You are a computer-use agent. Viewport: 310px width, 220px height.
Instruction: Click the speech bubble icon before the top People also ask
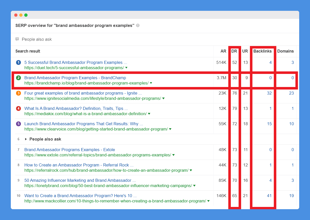17,39
